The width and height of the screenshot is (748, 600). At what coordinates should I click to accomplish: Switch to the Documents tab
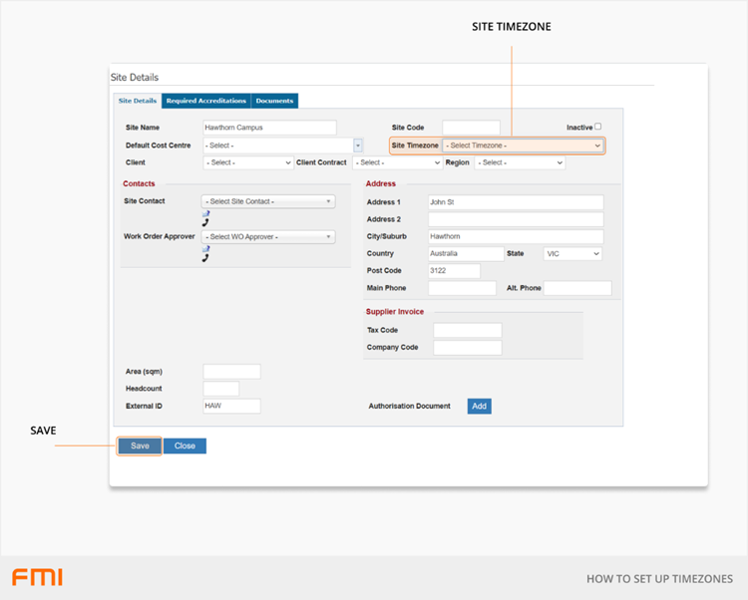pos(274,101)
